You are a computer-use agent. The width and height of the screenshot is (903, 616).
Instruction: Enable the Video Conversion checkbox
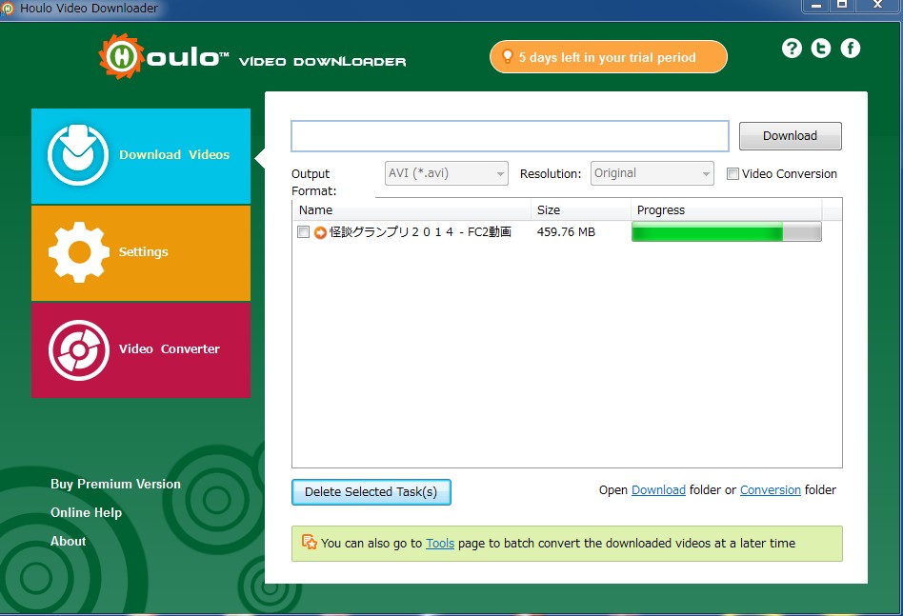732,174
